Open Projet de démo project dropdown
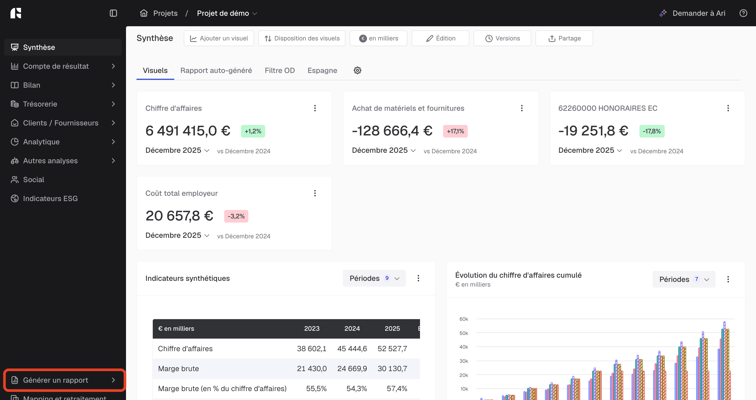The image size is (756, 400). point(227,13)
